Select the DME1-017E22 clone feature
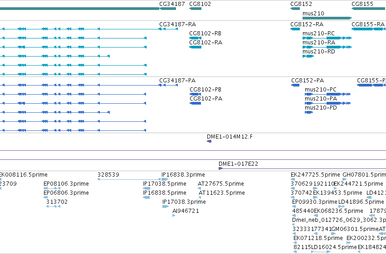386x254 pixels. (x=302, y=168)
